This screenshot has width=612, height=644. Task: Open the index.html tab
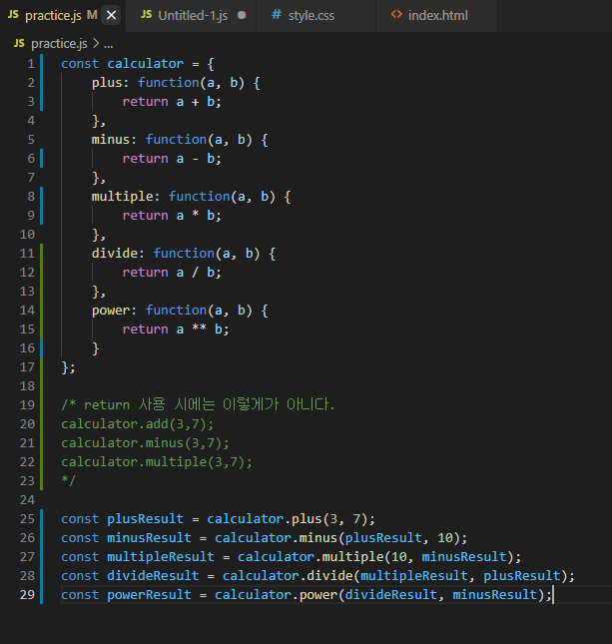point(436,16)
